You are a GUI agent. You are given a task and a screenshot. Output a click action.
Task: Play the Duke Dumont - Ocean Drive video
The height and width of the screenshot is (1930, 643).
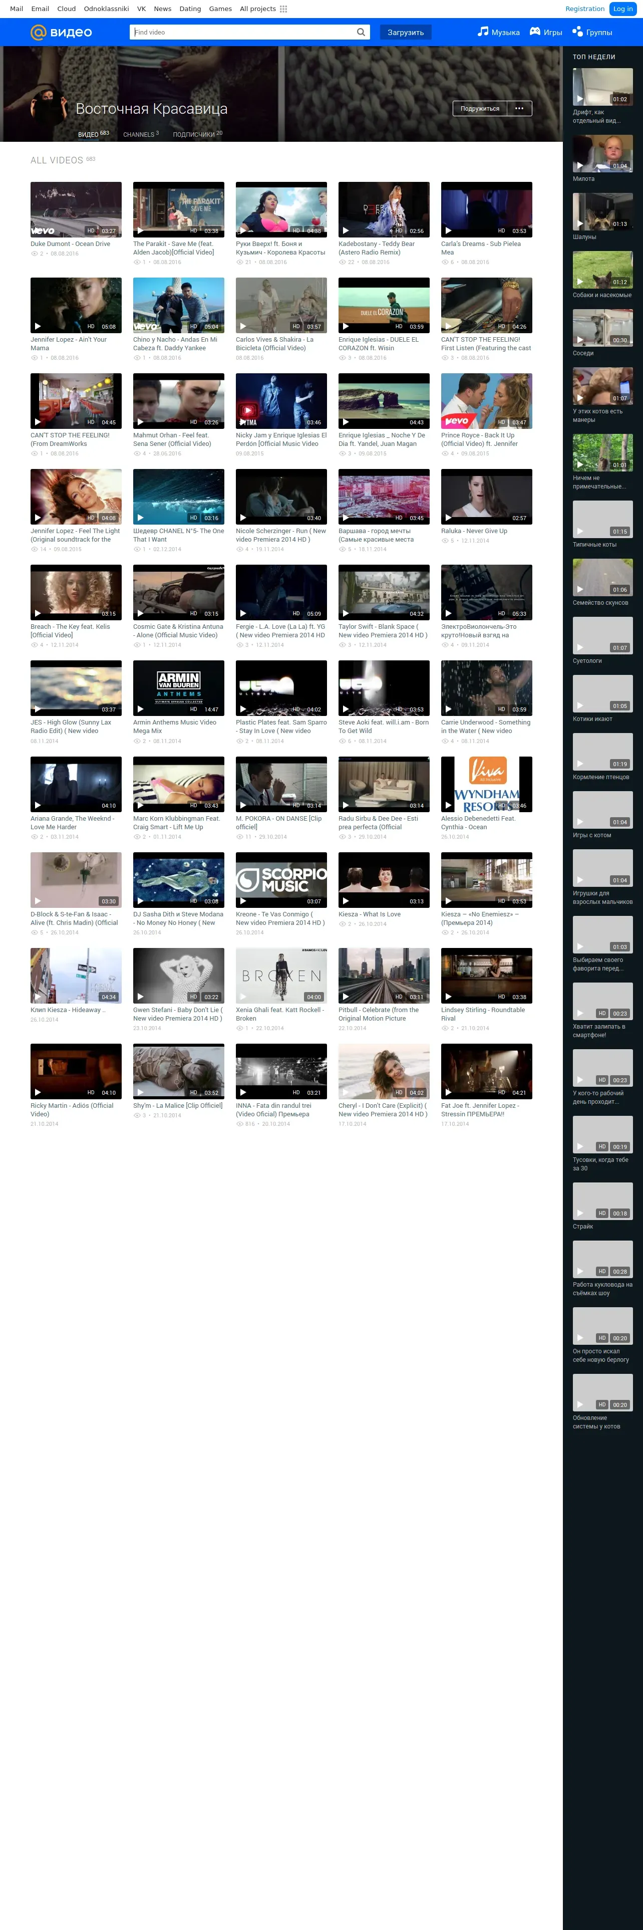76,210
